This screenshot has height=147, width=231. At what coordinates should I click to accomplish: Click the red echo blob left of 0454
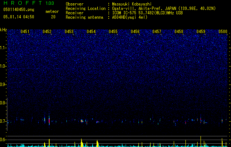(82, 121)
